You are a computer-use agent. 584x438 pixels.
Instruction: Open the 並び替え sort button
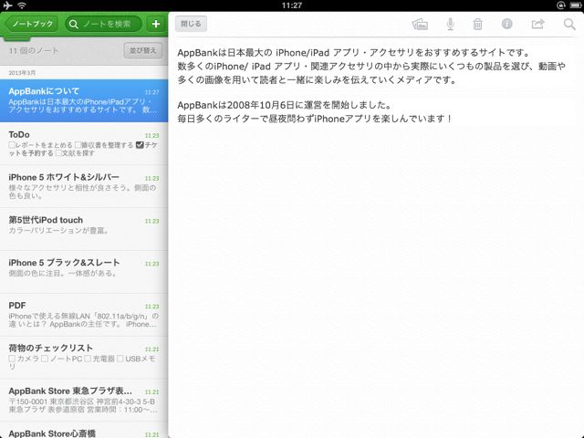(143, 50)
